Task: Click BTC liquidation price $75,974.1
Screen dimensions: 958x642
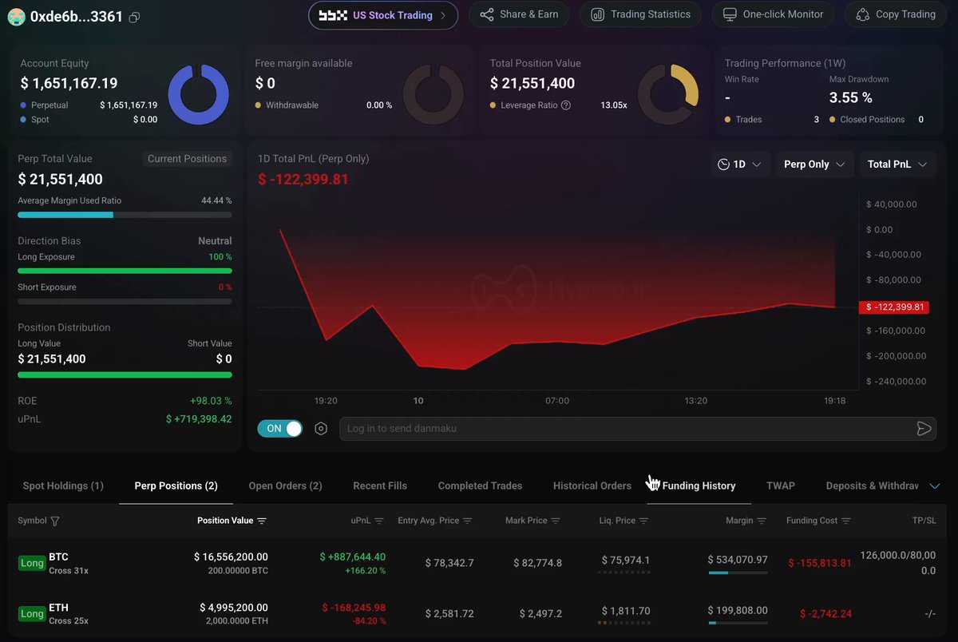Action: click(x=625, y=560)
